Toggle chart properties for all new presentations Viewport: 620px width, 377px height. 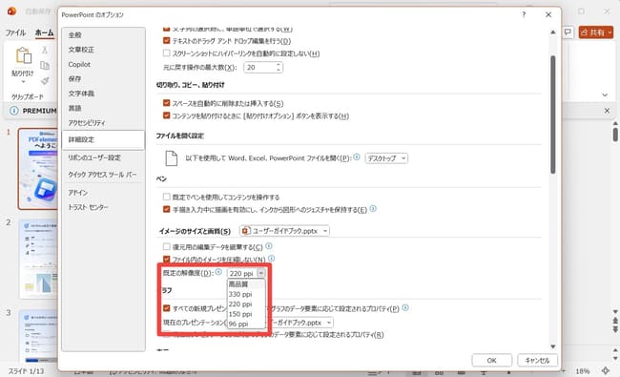(x=167, y=307)
